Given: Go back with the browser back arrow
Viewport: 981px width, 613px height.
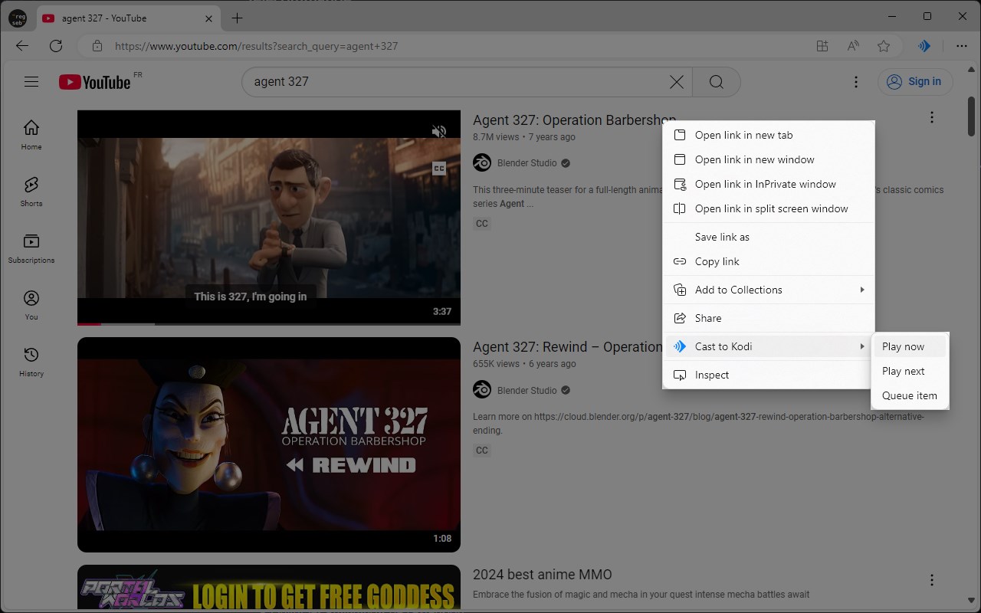Looking at the screenshot, I should pyautogui.click(x=22, y=46).
